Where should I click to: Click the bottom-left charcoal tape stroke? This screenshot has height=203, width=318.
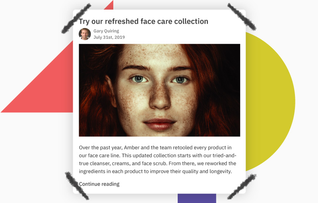pyautogui.click(x=77, y=186)
